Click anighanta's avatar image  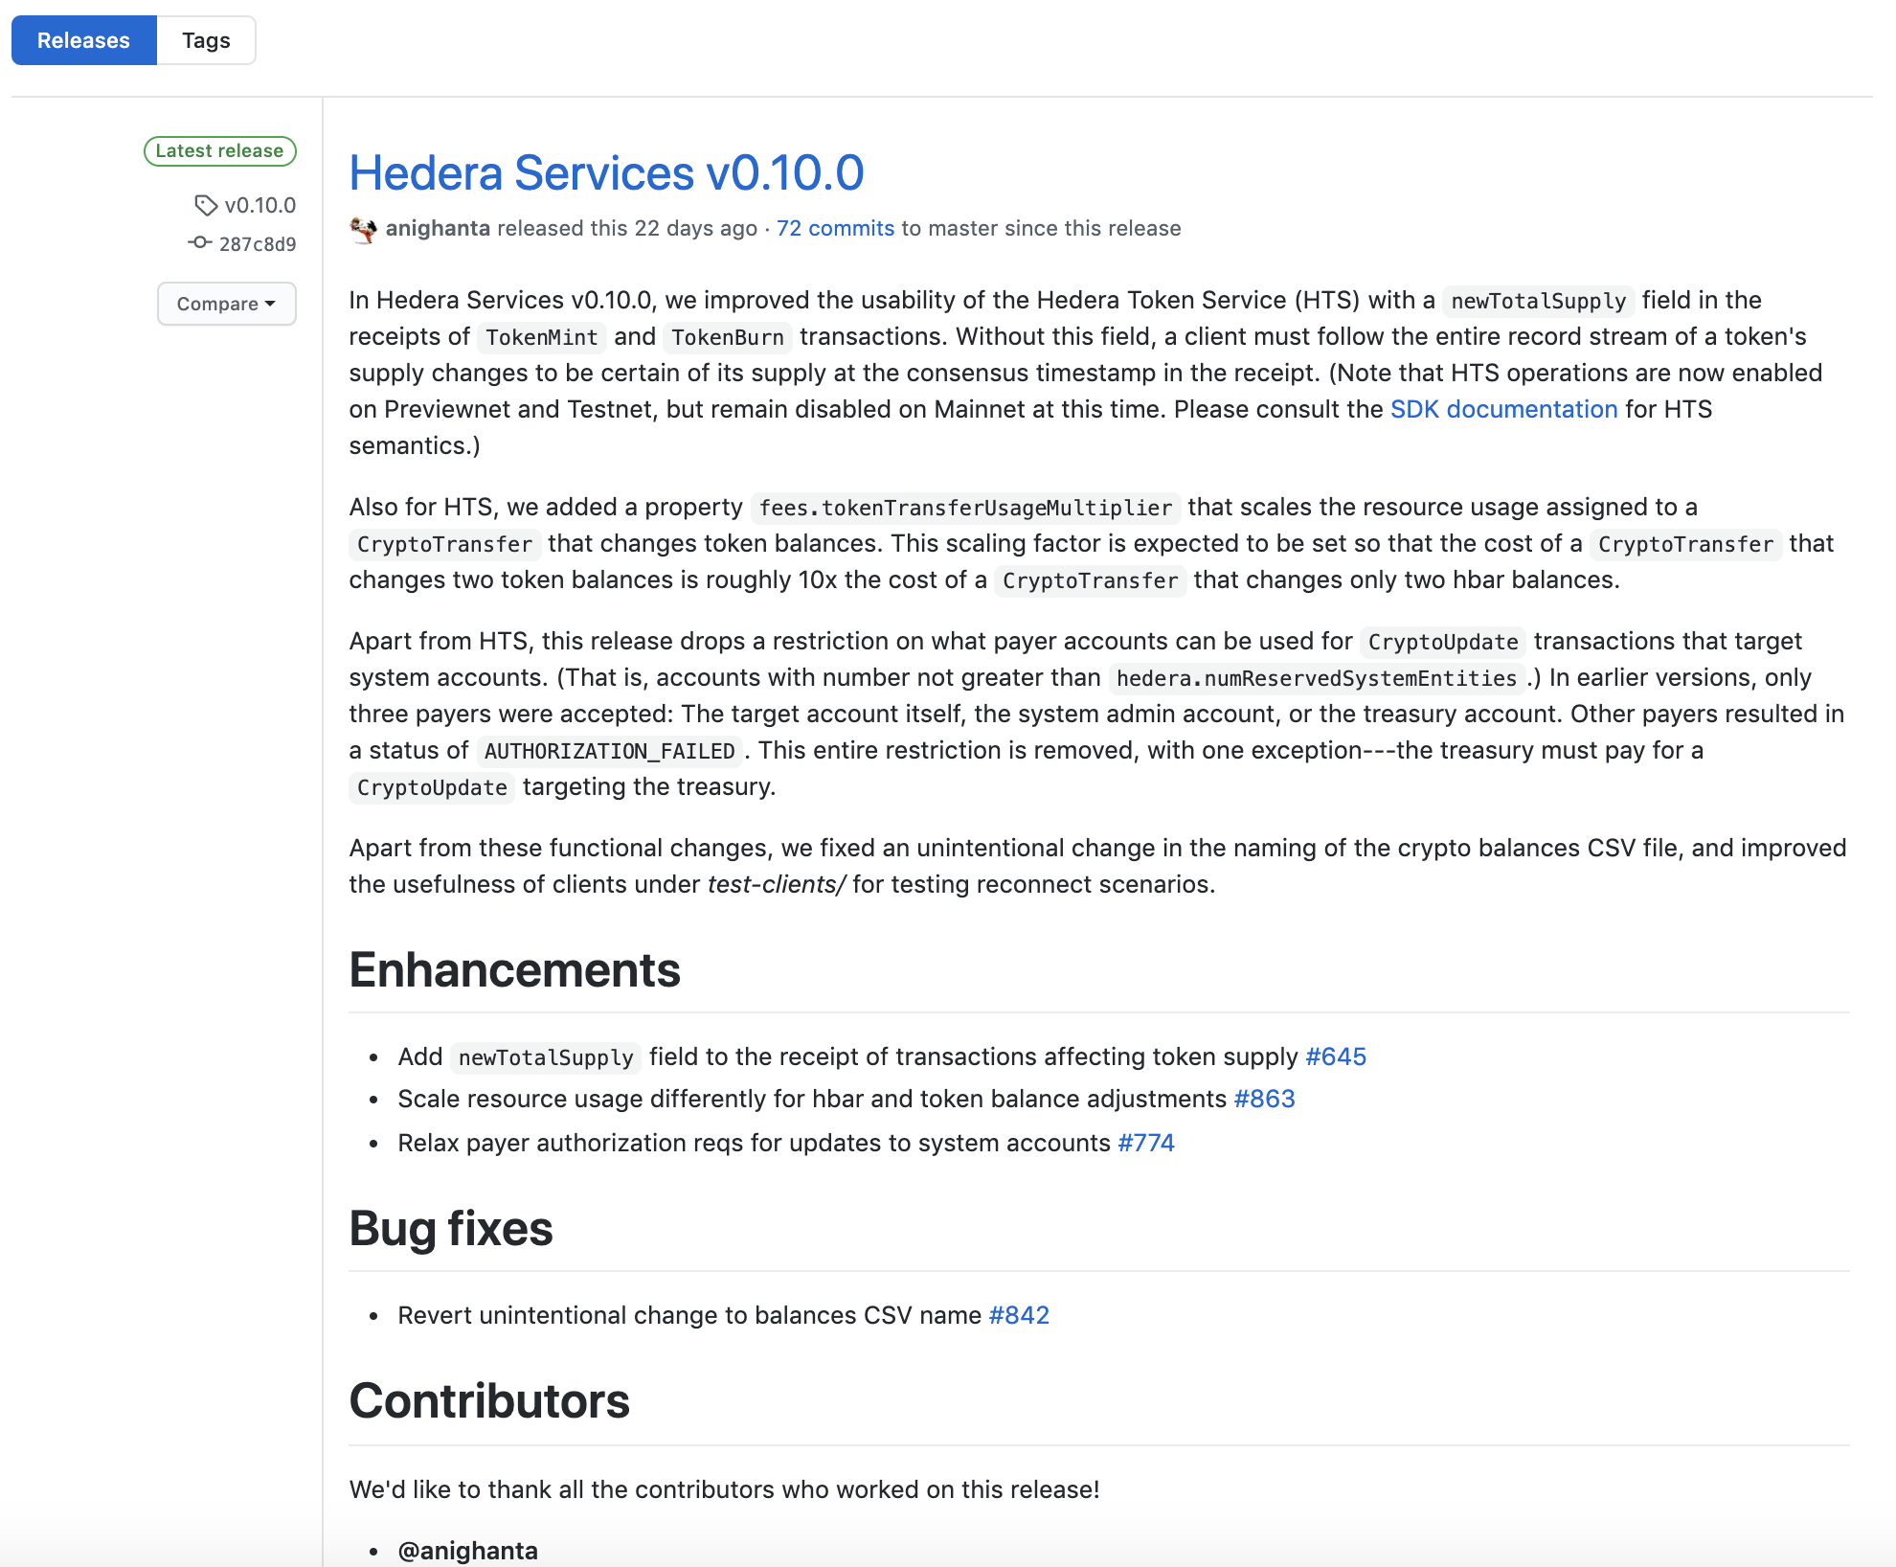(364, 230)
